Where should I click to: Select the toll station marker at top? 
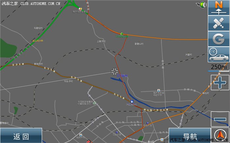point(81,9)
